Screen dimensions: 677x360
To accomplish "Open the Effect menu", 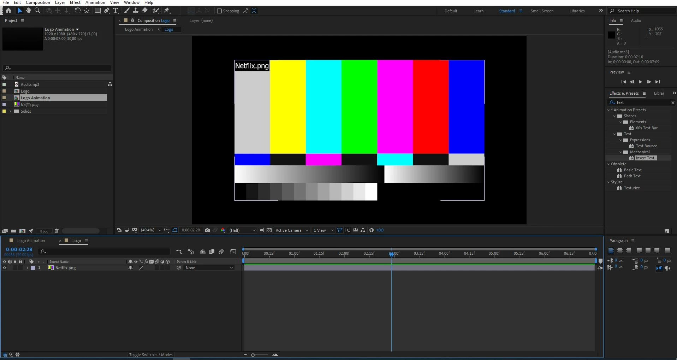I will [x=75, y=2].
